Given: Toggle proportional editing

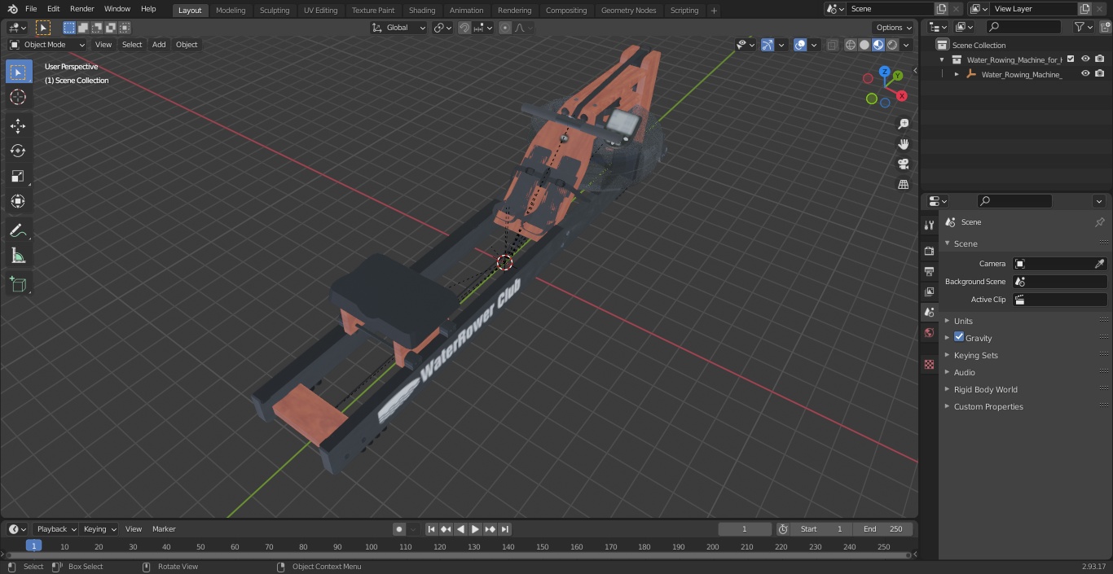Looking at the screenshot, I should pyautogui.click(x=505, y=28).
